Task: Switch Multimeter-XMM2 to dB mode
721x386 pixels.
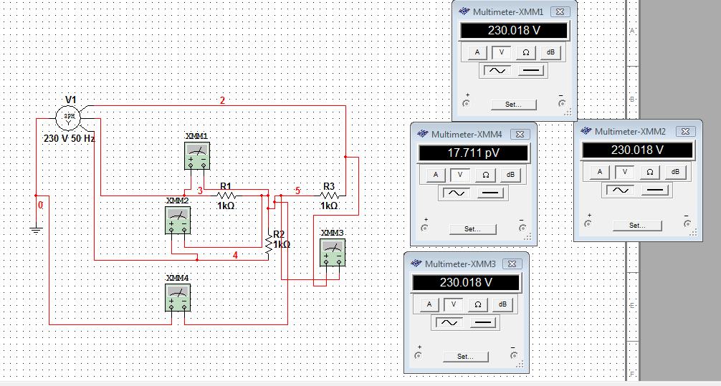Action: (673, 172)
